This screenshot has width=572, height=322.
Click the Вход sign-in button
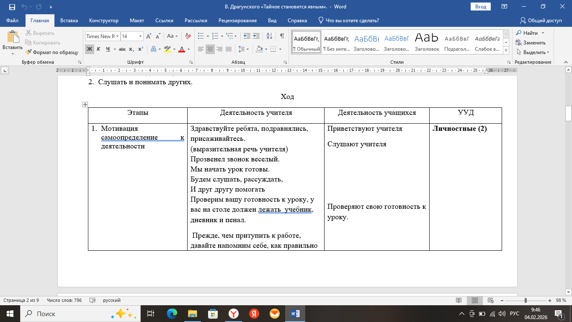(x=480, y=7)
